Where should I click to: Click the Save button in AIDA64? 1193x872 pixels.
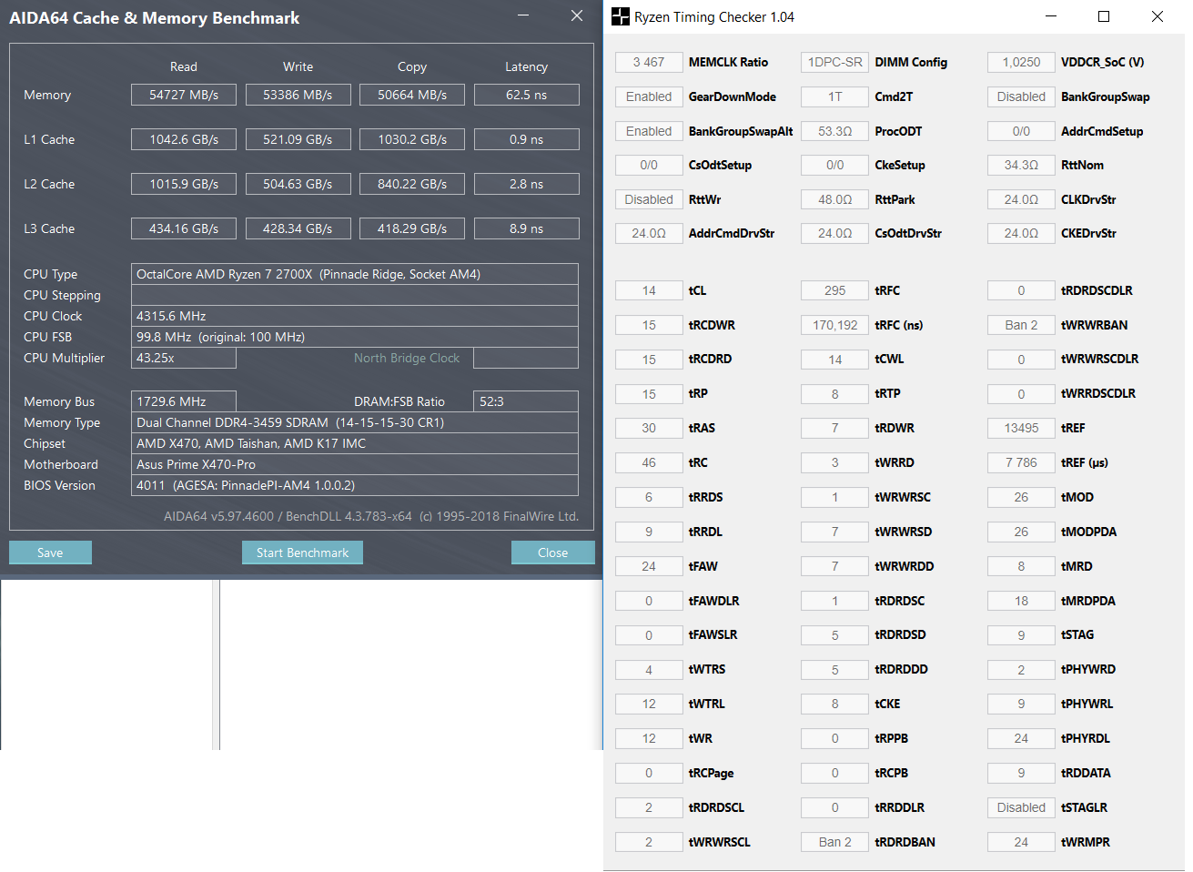click(x=50, y=553)
